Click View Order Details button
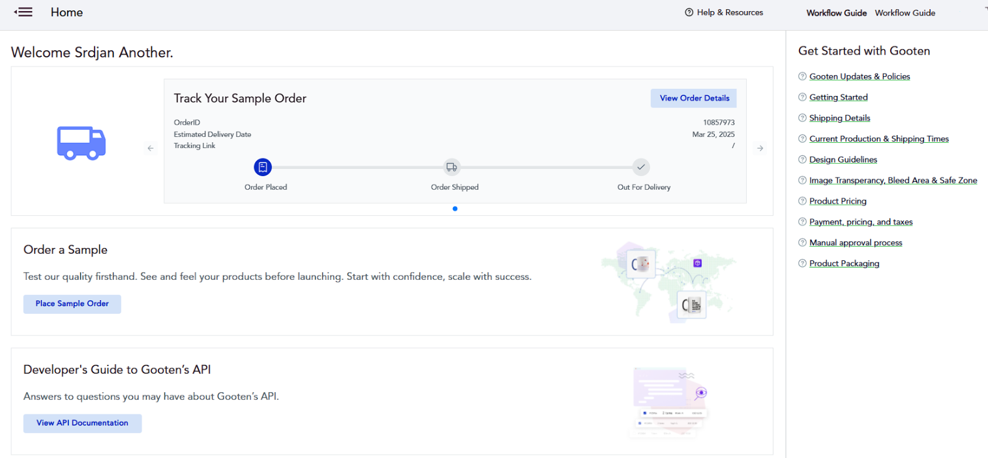The width and height of the screenshot is (988, 458). click(x=694, y=99)
